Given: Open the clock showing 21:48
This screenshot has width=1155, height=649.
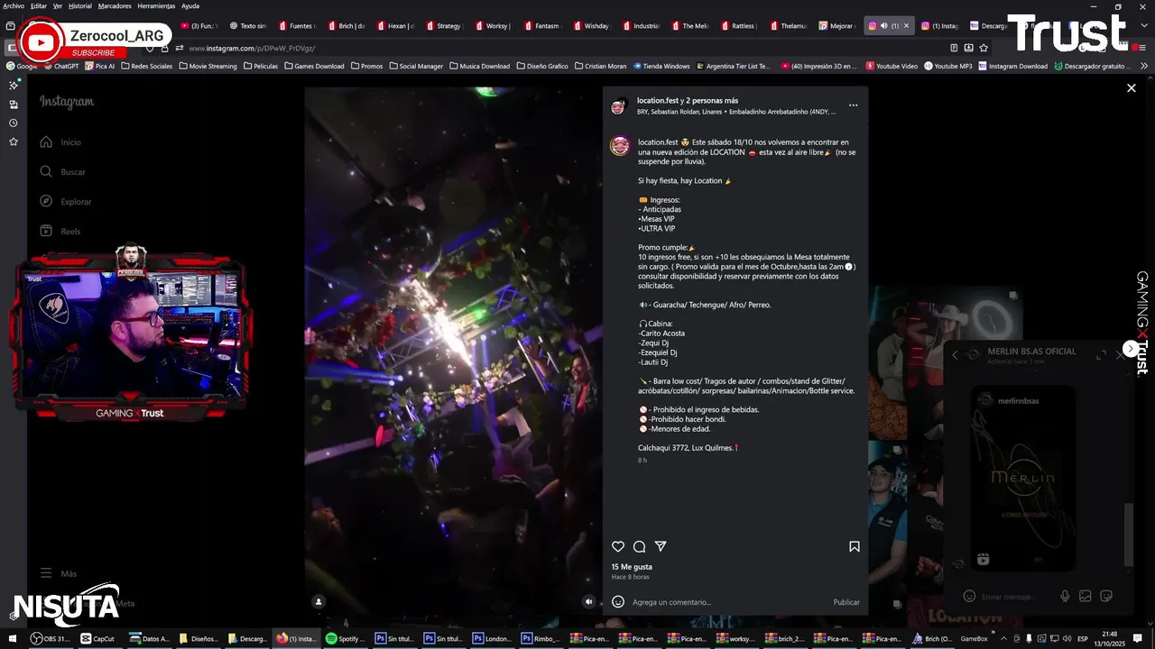Looking at the screenshot, I should 1109,638.
